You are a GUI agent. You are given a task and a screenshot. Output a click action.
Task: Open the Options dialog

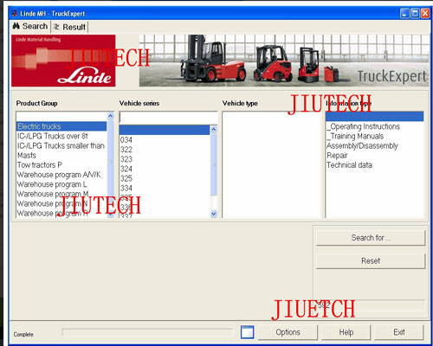(x=288, y=332)
